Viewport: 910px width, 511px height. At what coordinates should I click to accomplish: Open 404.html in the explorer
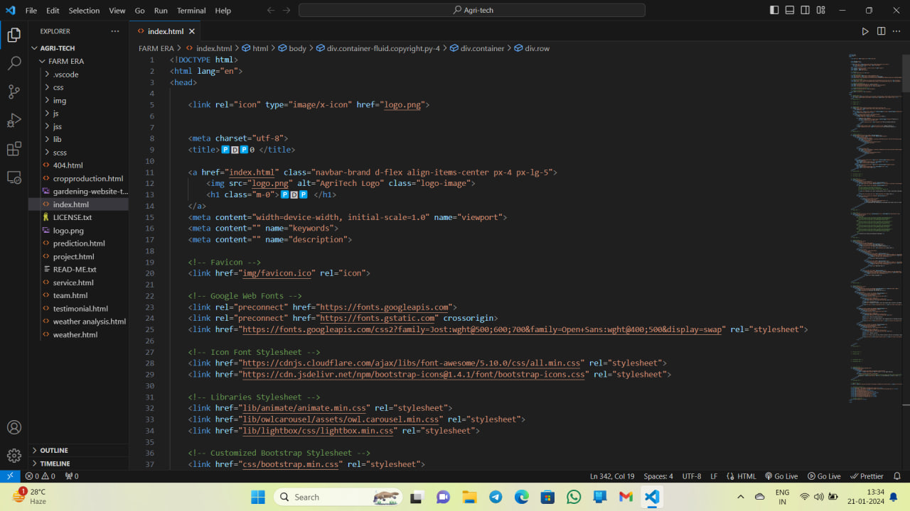click(x=78, y=165)
